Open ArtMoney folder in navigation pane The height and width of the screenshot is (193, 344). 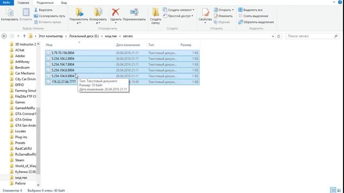(x=22, y=62)
